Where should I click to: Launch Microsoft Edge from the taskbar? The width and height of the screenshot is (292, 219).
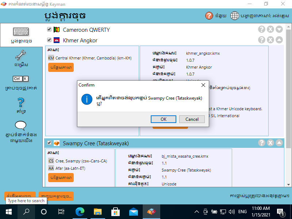pos(80,212)
